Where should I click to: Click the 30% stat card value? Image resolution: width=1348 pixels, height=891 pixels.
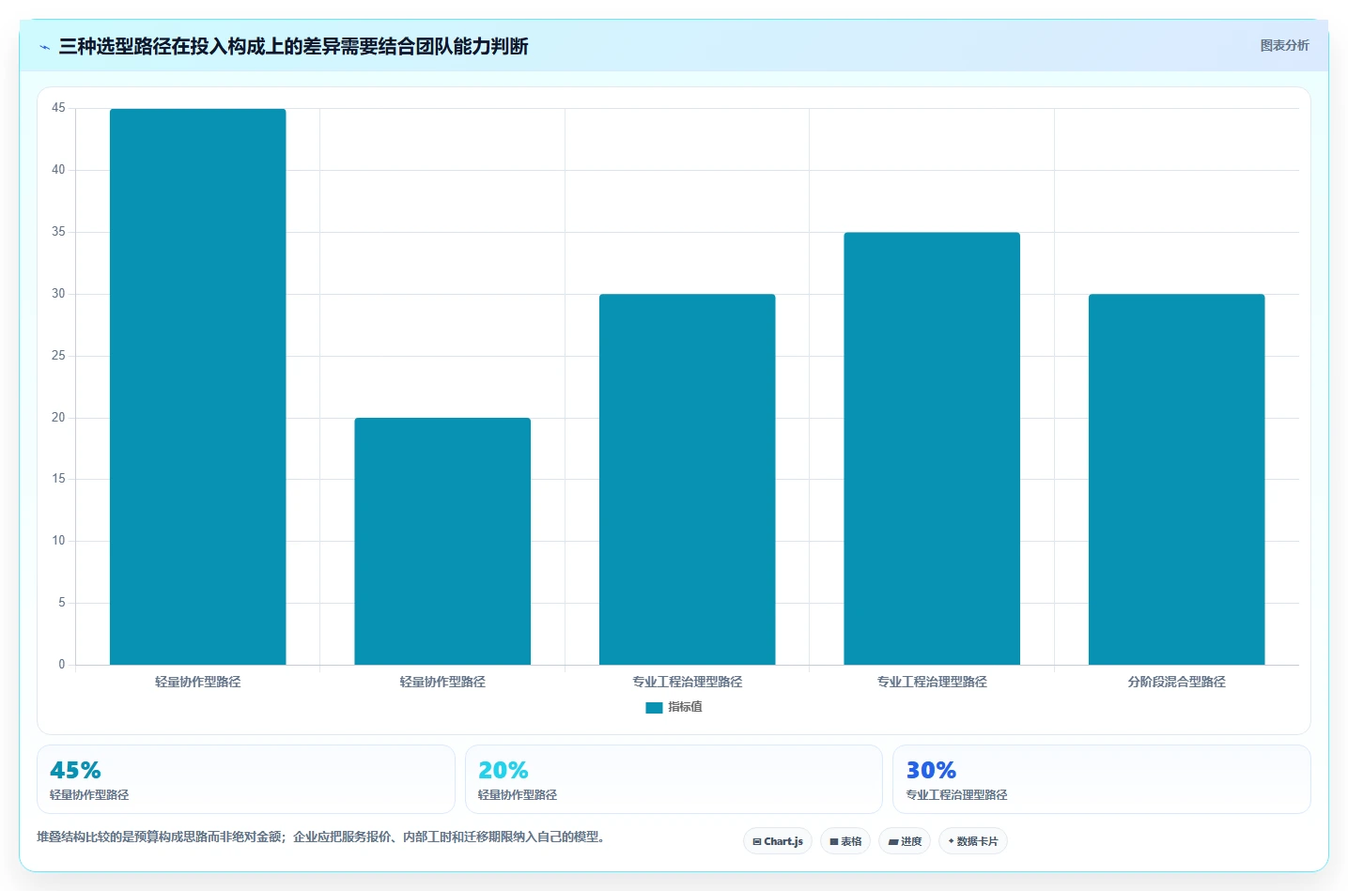931,770
